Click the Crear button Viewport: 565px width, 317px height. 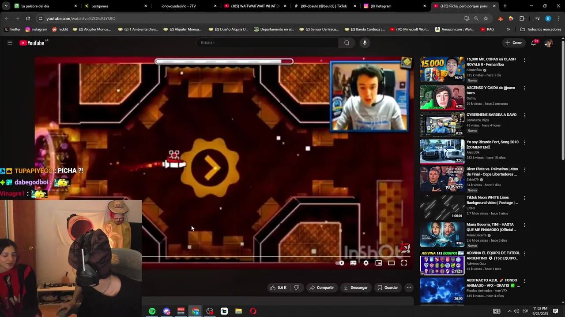[x=514, y=43]
